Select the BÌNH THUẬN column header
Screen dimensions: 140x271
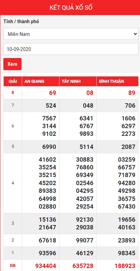click(x=118, y=82)
